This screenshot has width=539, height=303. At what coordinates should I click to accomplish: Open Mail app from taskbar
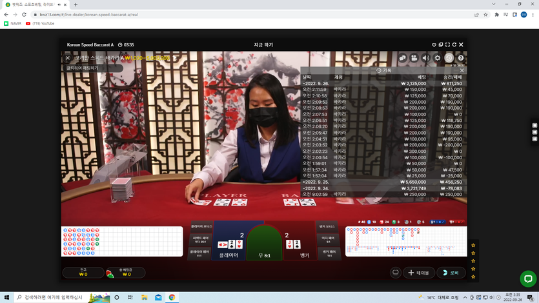pos(158,297)
